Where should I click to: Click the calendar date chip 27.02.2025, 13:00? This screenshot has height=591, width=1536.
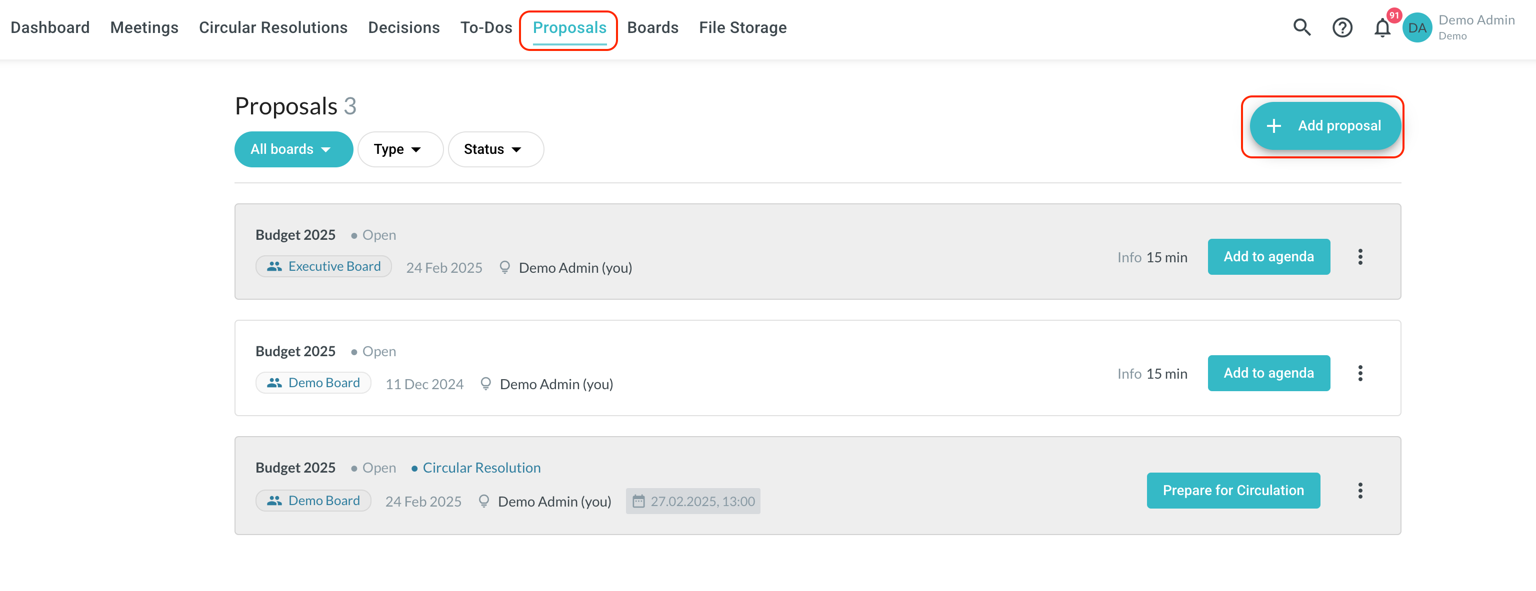[693, 501]
